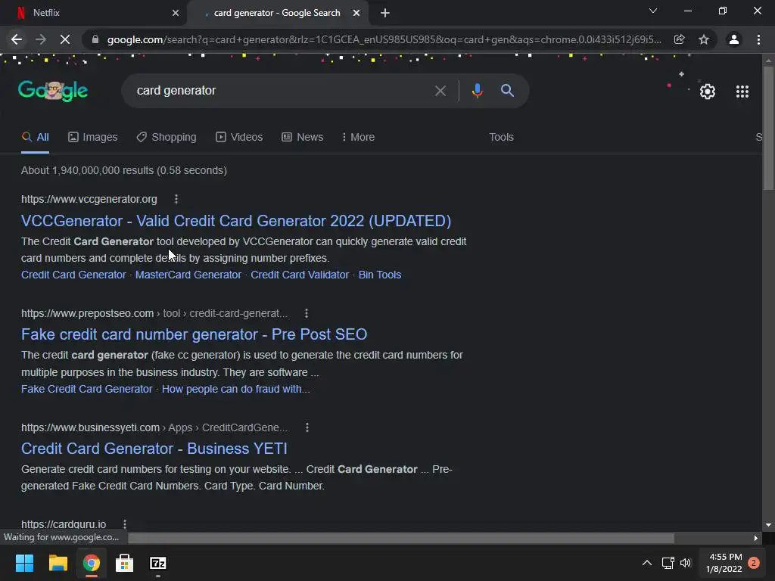775x581 pixels.
Task: Open File Explorer from the taskbar
Action: click(58, 563)
